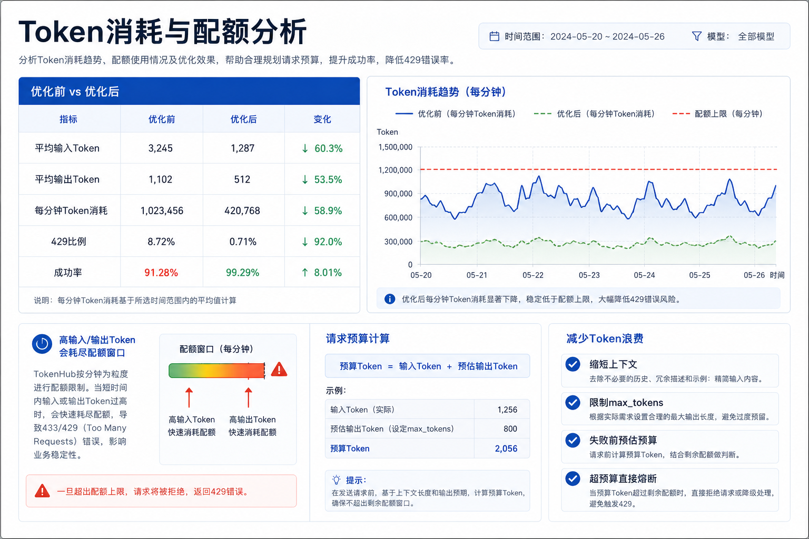
Task: Click the 指标 column header
Action: [x=68, y=119]
